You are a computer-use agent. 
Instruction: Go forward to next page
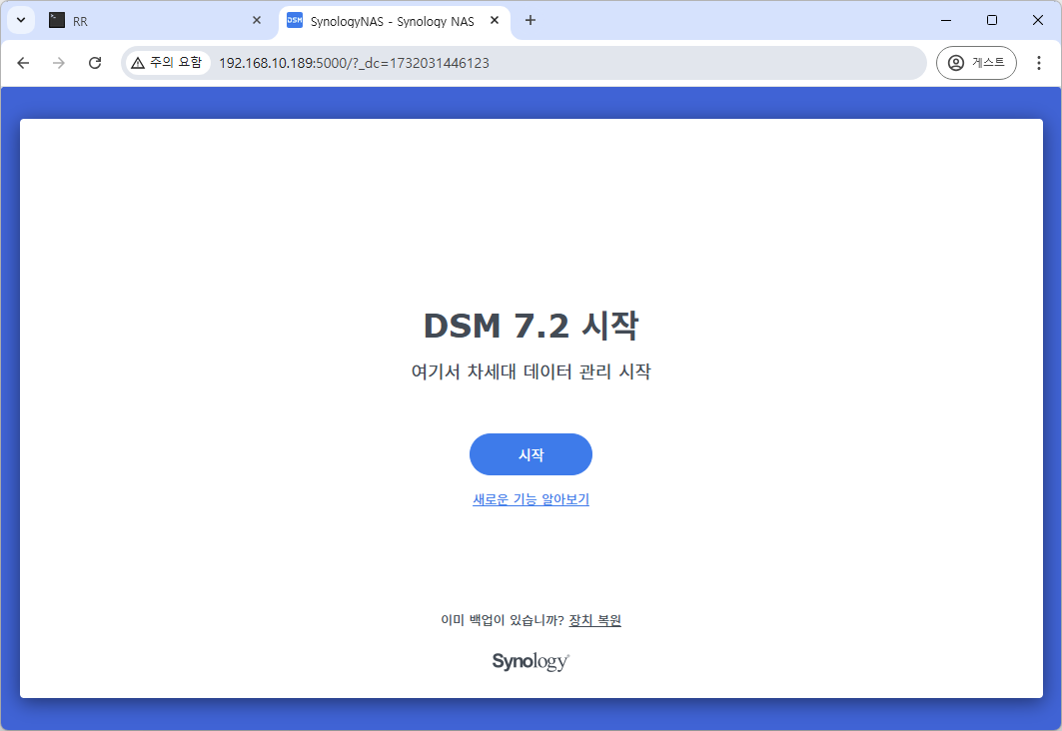[59, 63]
